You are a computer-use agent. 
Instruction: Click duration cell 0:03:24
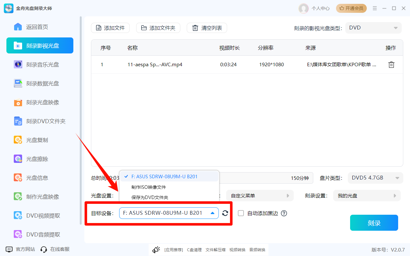pyautogui.click(x=228, y=65)
